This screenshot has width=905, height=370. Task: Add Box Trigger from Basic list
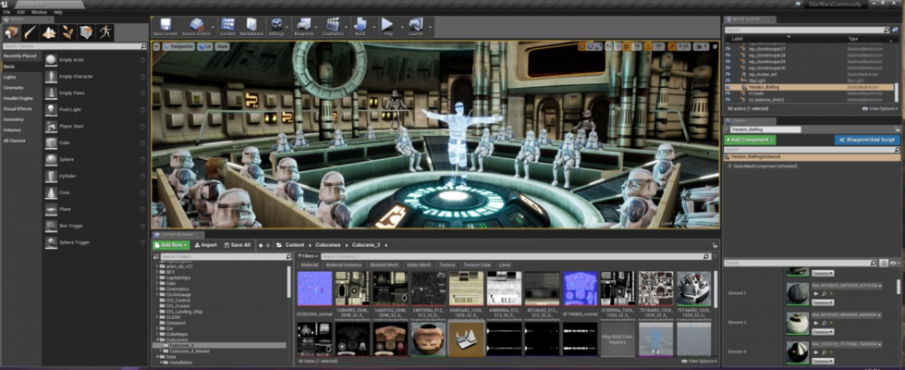(x=95, y=226)
